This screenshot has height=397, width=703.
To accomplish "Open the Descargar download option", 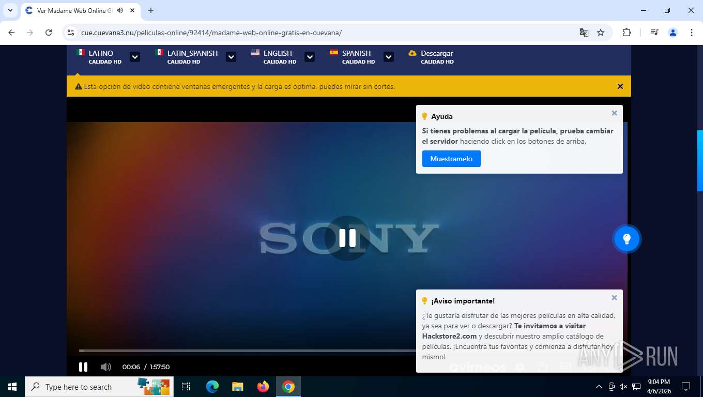I will pos(431,57).
